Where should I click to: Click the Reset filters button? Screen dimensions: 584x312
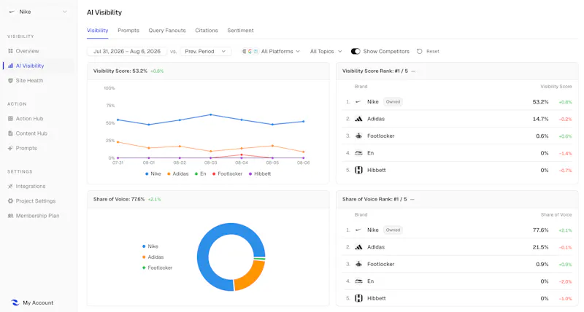point(428,51)
